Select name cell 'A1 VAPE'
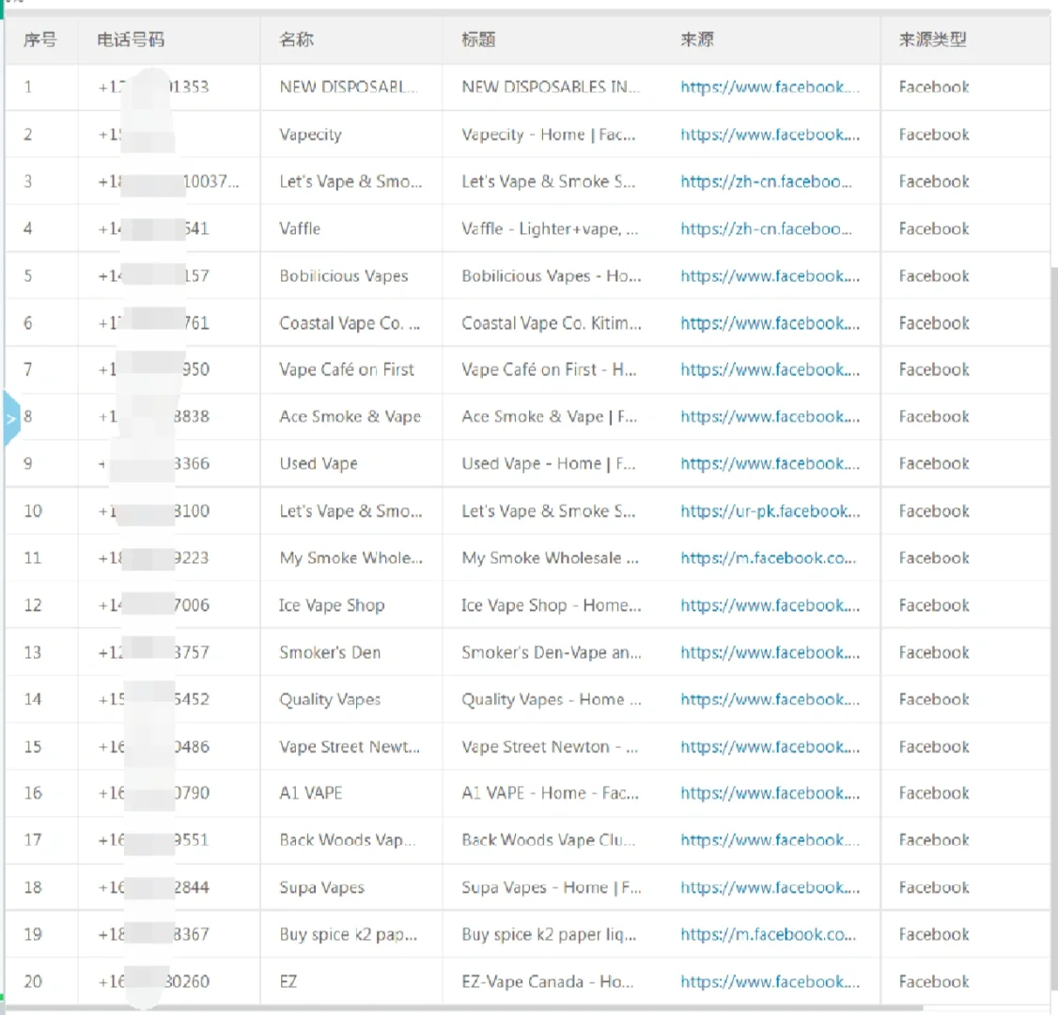1058x1015 pixels. (x=310, y=793)
